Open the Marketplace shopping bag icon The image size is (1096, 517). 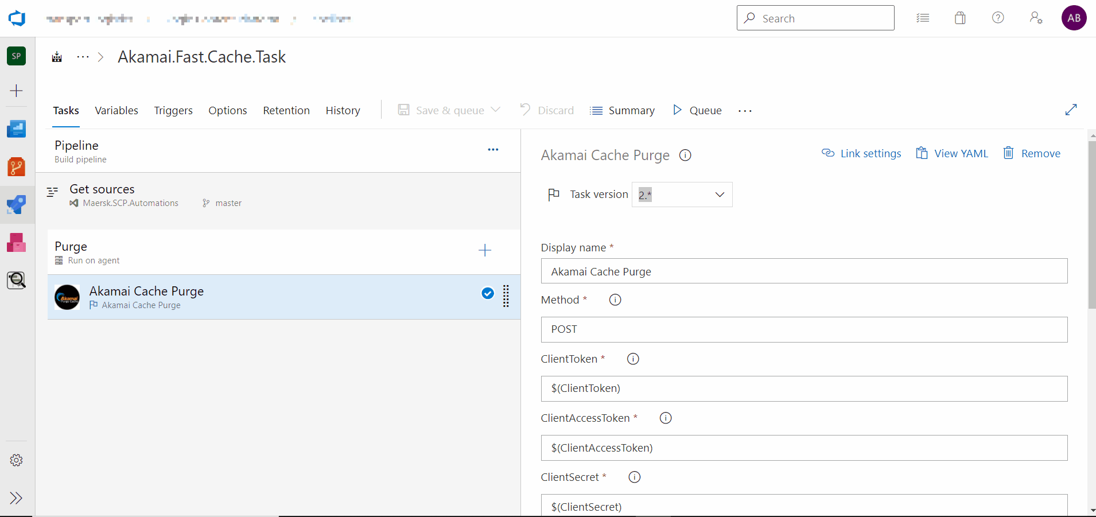pos(960,18)
